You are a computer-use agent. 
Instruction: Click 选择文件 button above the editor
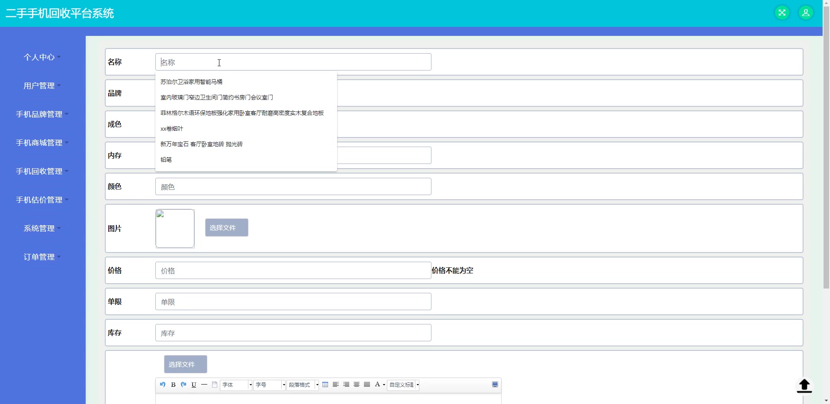tap(186, 364)
